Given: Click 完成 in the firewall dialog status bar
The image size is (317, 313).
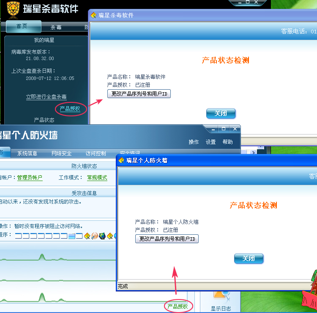Looking at the screenshot, I should tap(123, 286).
